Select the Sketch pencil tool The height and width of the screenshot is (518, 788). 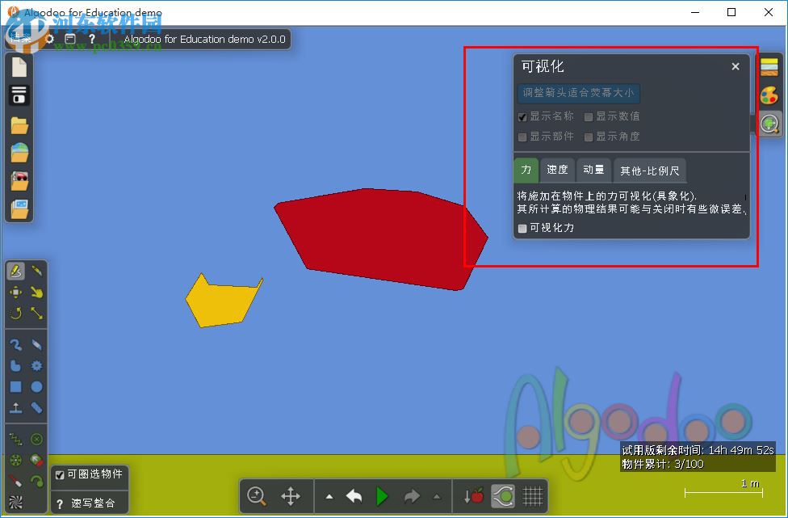click(16, 271)
